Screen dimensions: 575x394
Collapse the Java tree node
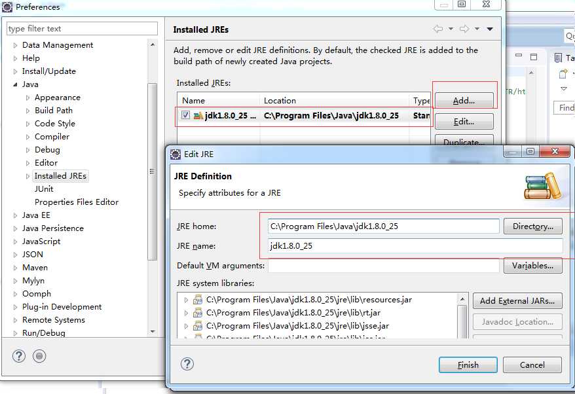pos(15,84)
